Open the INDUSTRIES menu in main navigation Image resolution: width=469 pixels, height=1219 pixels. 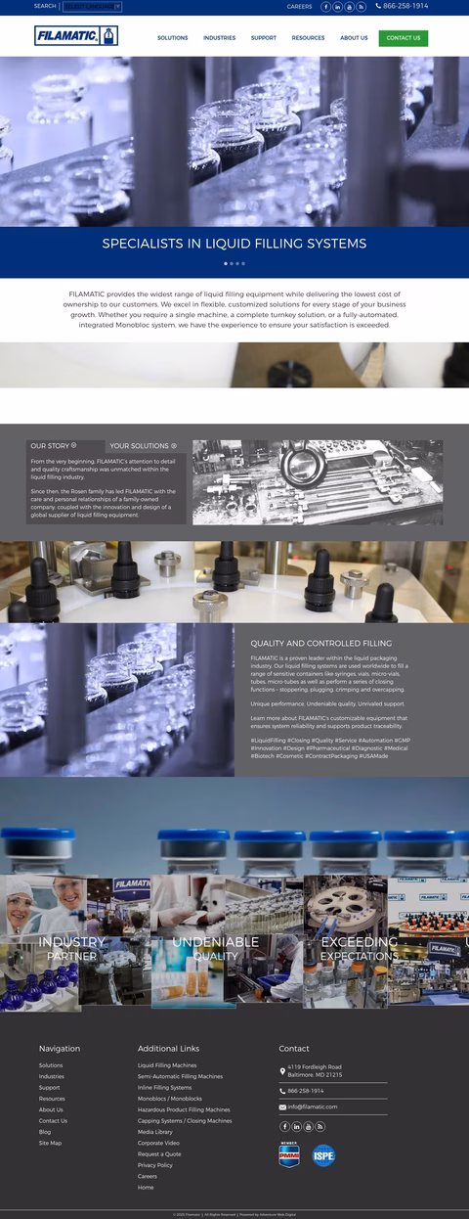point(220,38)
